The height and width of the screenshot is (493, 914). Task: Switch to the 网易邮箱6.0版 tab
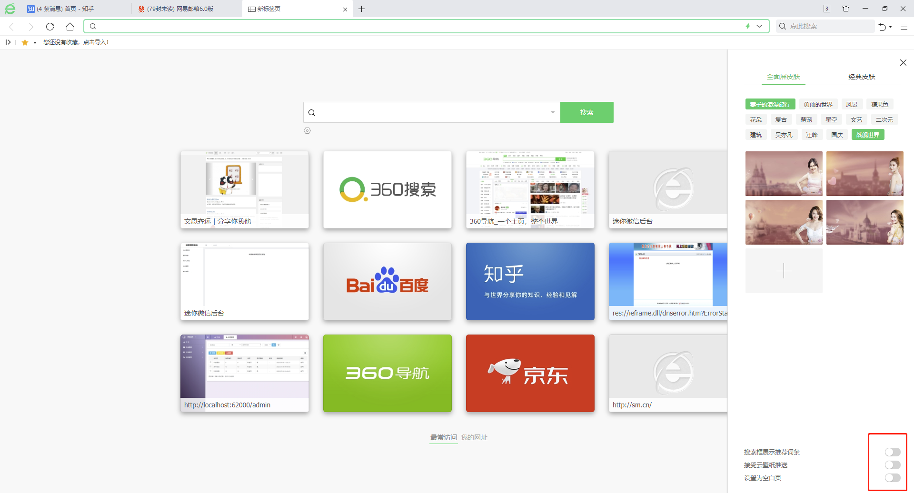[187, 9]
